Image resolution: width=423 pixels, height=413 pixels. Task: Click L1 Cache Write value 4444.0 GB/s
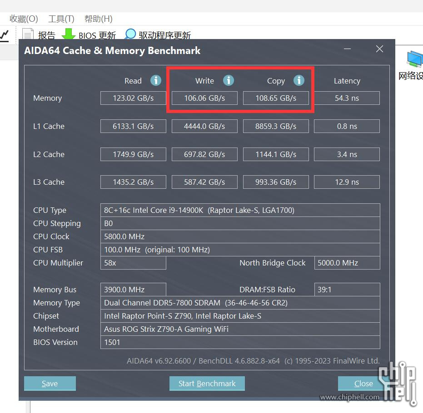point(204,126)
